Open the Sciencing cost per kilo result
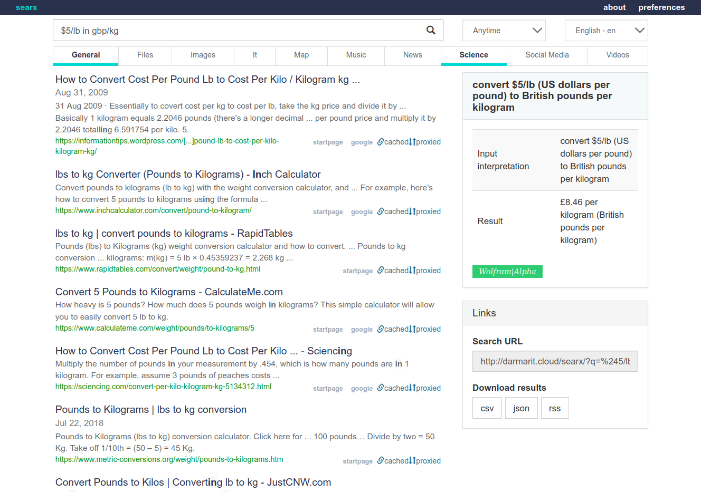 pyautogui.click(x=204, y=351)
